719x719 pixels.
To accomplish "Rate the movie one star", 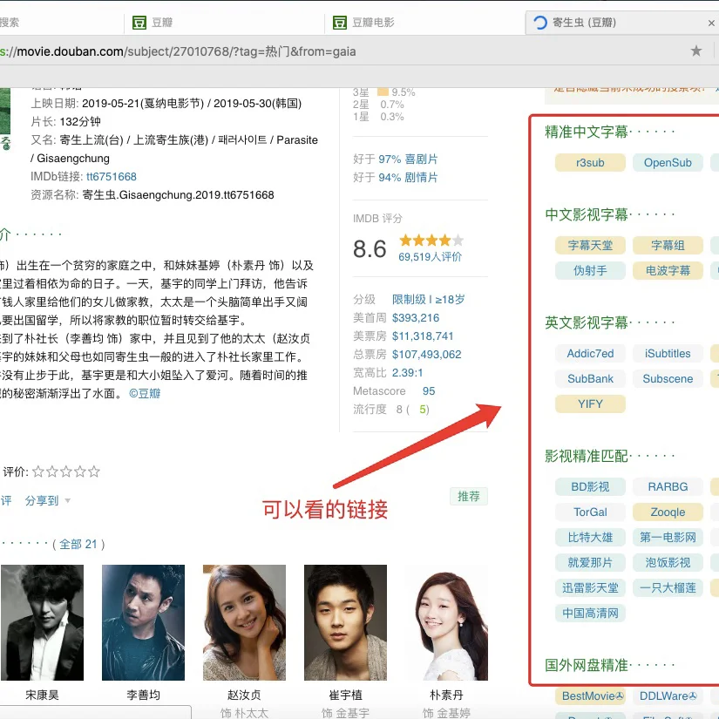I will point(38,471).
